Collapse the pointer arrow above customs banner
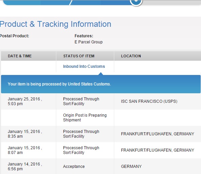 click(x=101, y=74)
